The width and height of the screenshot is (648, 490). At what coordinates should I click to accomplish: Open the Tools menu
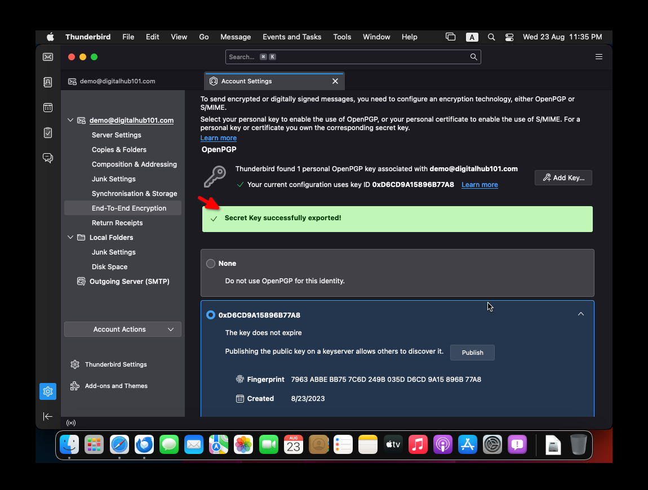coord(342,37)
